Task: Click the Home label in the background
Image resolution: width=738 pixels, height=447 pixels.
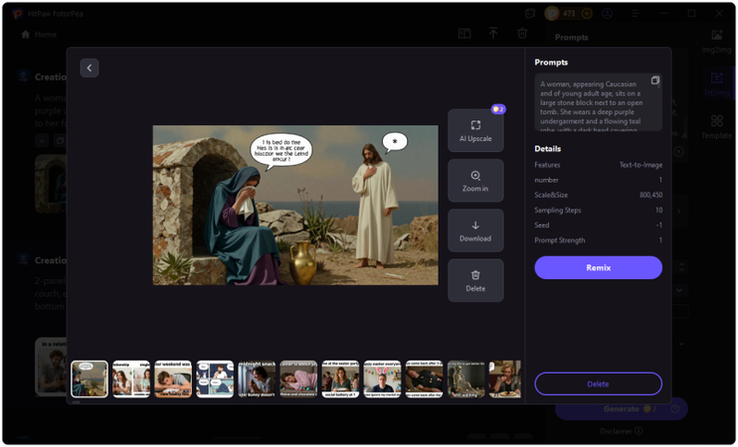Action: coord(45,35)
